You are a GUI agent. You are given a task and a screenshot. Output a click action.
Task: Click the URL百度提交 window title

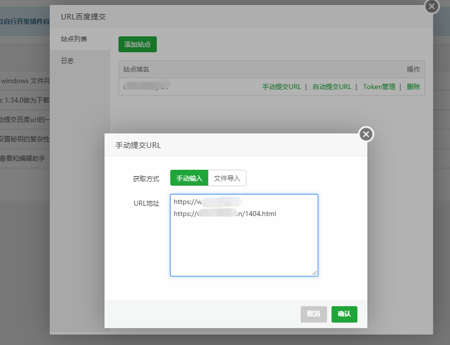pyautogui.click(x=84, y=17)
